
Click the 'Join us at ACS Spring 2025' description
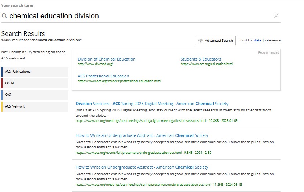(x=173, y=113)
